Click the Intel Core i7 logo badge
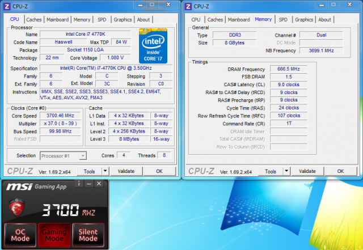Viewport: 363px width, 250px height. coord(153,46)
